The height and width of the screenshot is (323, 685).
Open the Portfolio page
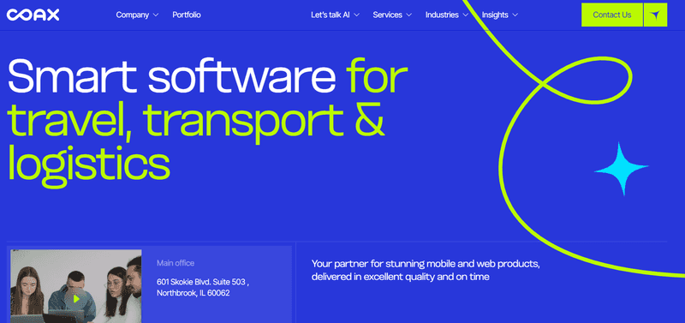187,15
